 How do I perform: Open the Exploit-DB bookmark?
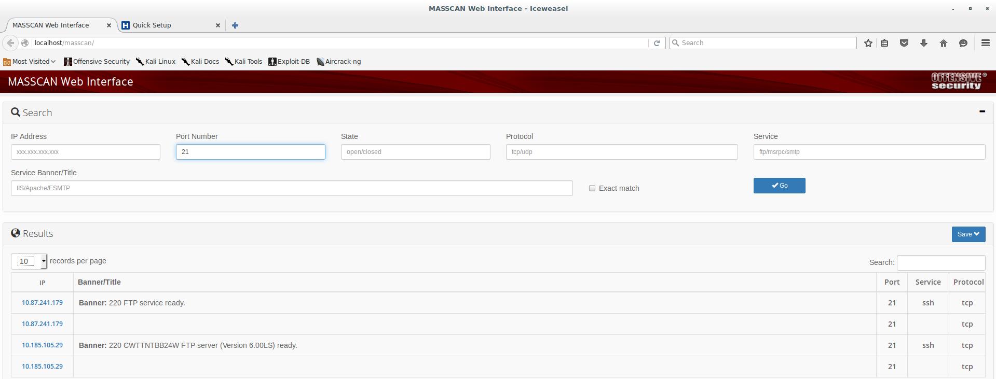[289, 61]
